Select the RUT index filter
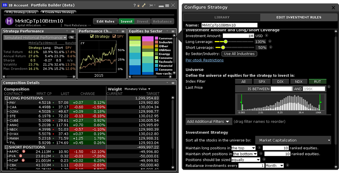The image size is (339, 173). tap(317, 82)
